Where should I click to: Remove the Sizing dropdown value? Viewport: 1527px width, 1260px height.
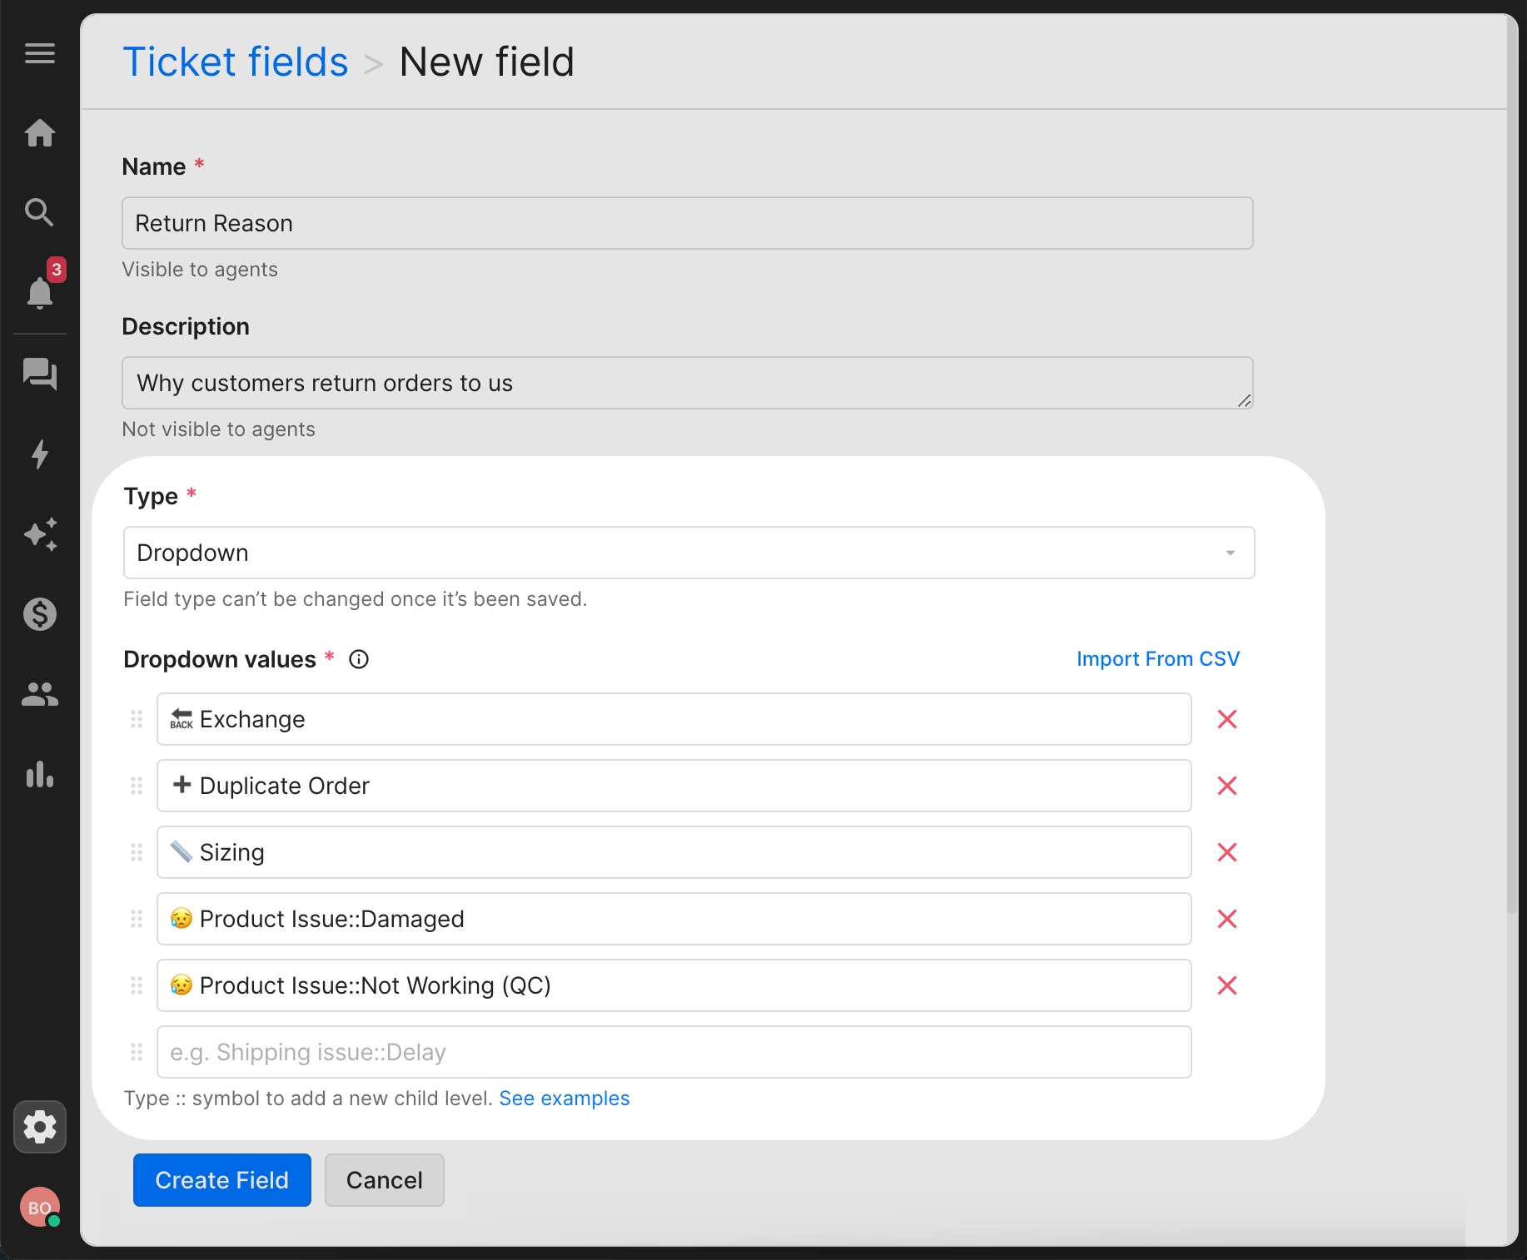(1226, 852)
